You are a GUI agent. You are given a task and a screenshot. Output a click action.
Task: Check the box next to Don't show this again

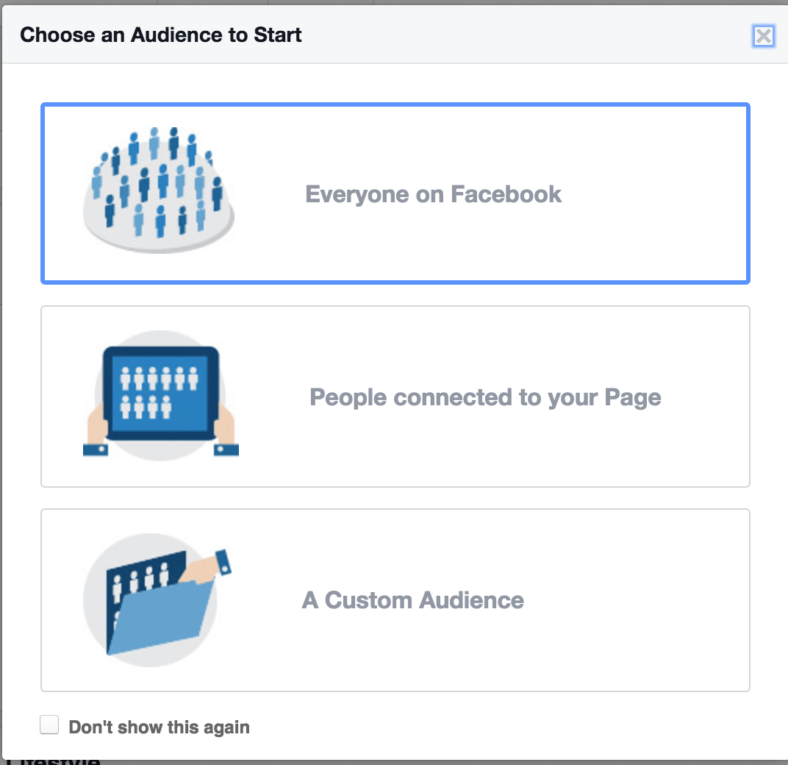pyautogui.click(x=49, y=725)
